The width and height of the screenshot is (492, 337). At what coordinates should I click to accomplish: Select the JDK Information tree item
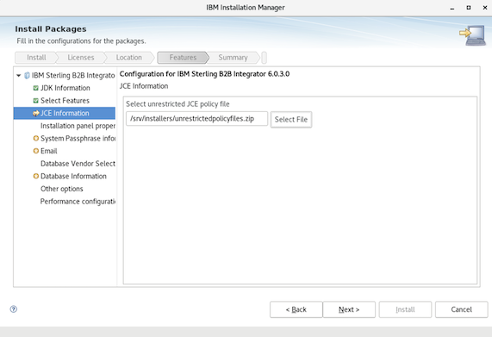coord(65,88)
